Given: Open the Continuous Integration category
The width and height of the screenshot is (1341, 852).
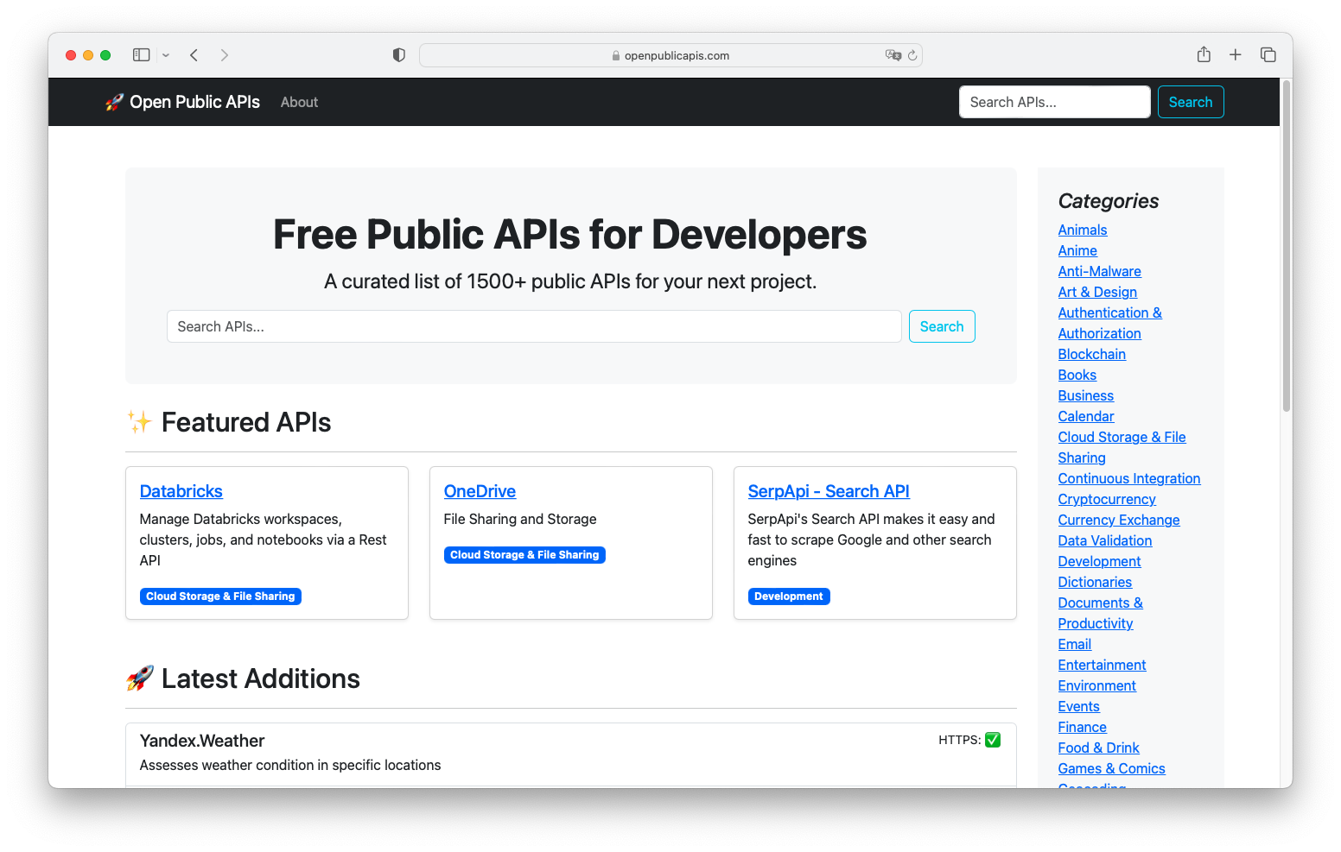Looking at the screenshot, I should coord(1129,478).
